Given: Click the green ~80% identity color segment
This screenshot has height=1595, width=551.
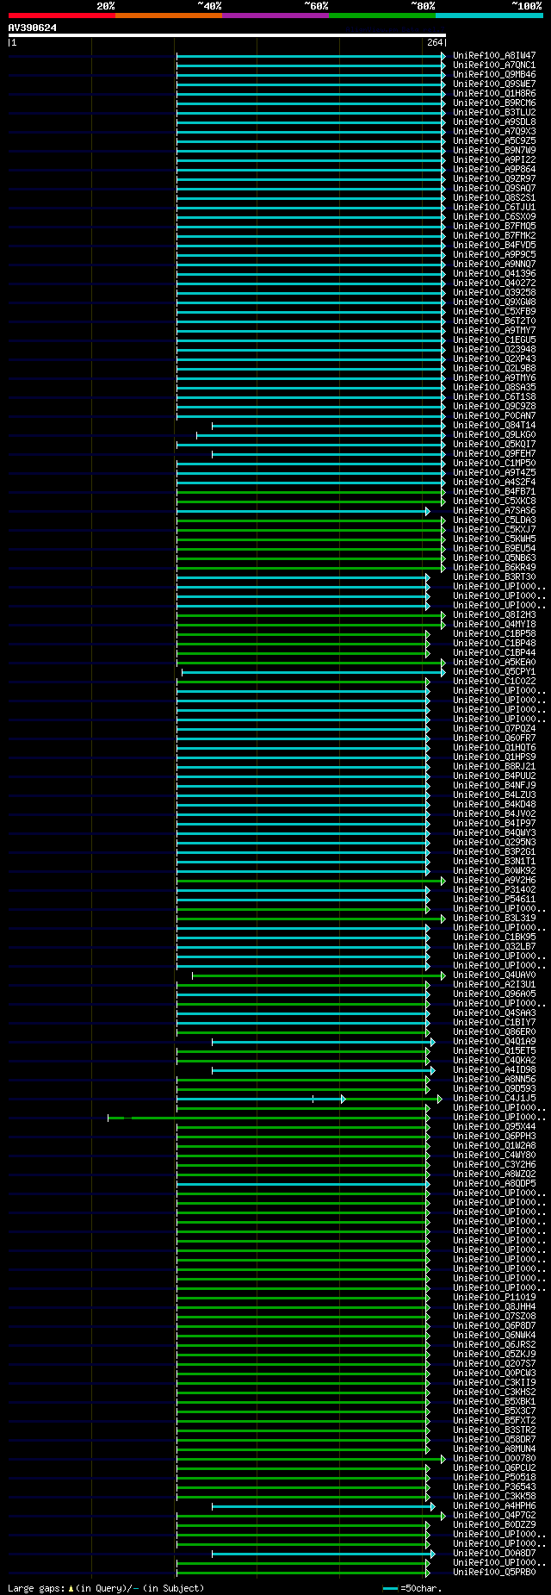Looking at the screenshot, I should (x=382, y=15).
